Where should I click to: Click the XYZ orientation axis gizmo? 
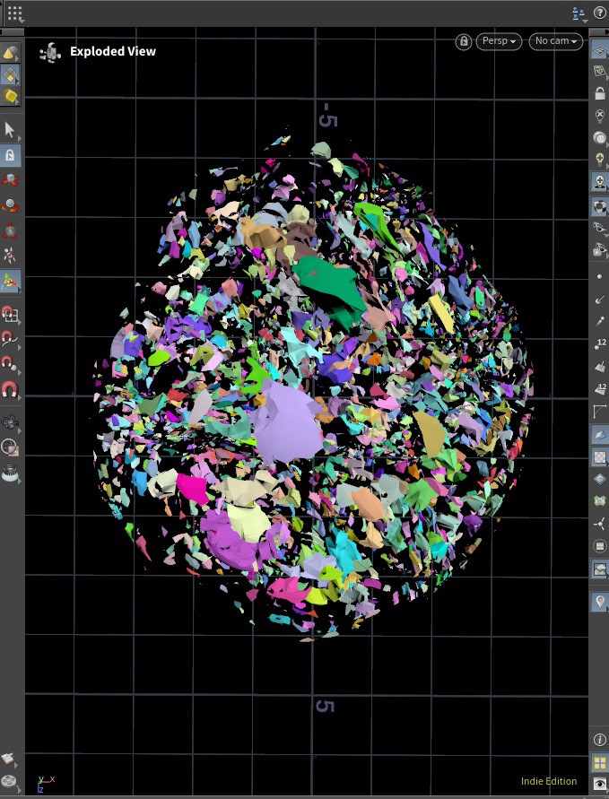coord(46,785)
